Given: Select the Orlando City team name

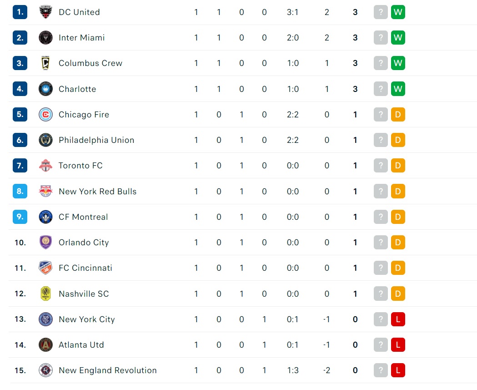Looking at the screenshot, I should (84, 243).
